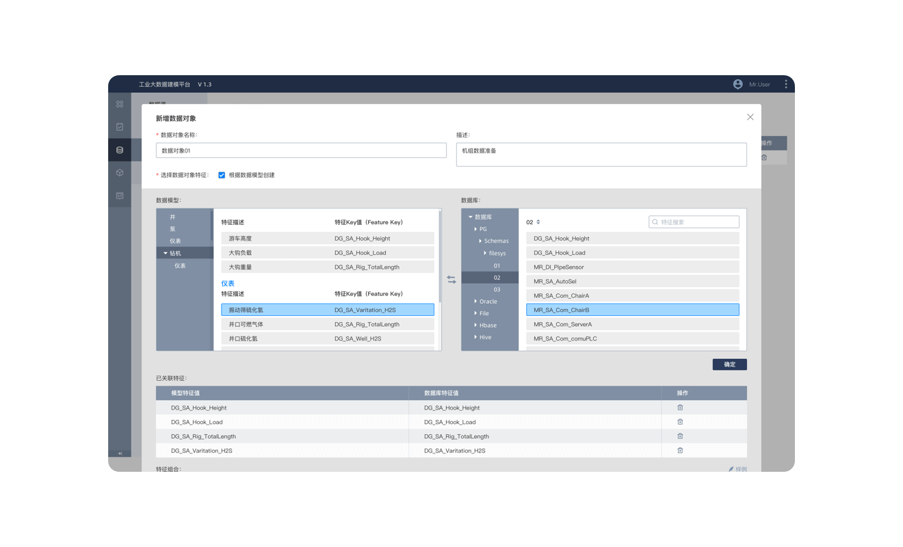Open the three-dot more menu

coord(785,84)
